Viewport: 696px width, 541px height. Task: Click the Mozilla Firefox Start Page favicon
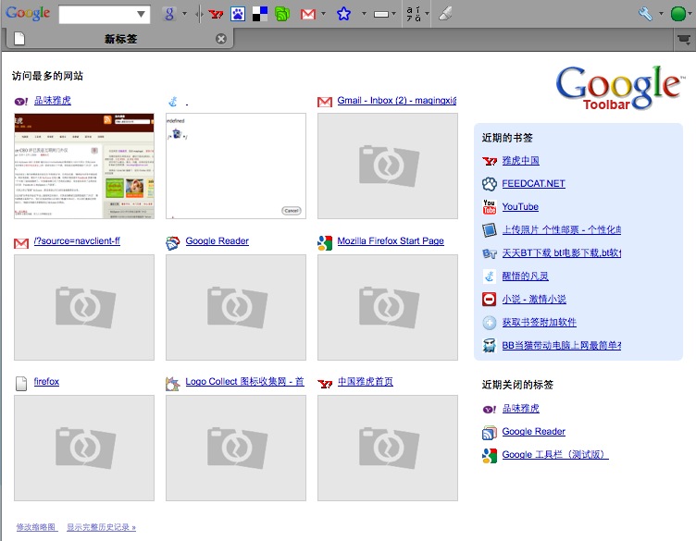pos(325,242)
